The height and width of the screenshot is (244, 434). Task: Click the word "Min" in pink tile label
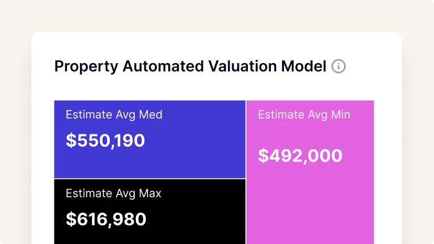(341, 115)
